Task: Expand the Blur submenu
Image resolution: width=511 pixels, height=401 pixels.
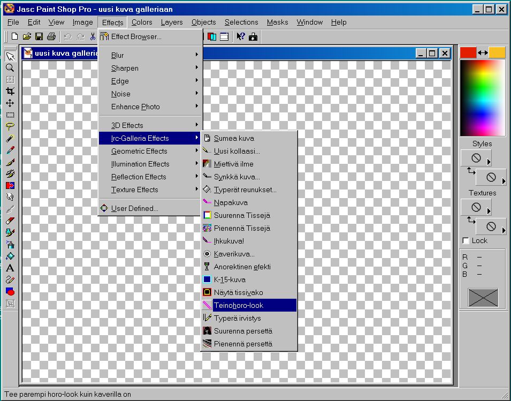Action: point(150,55)
